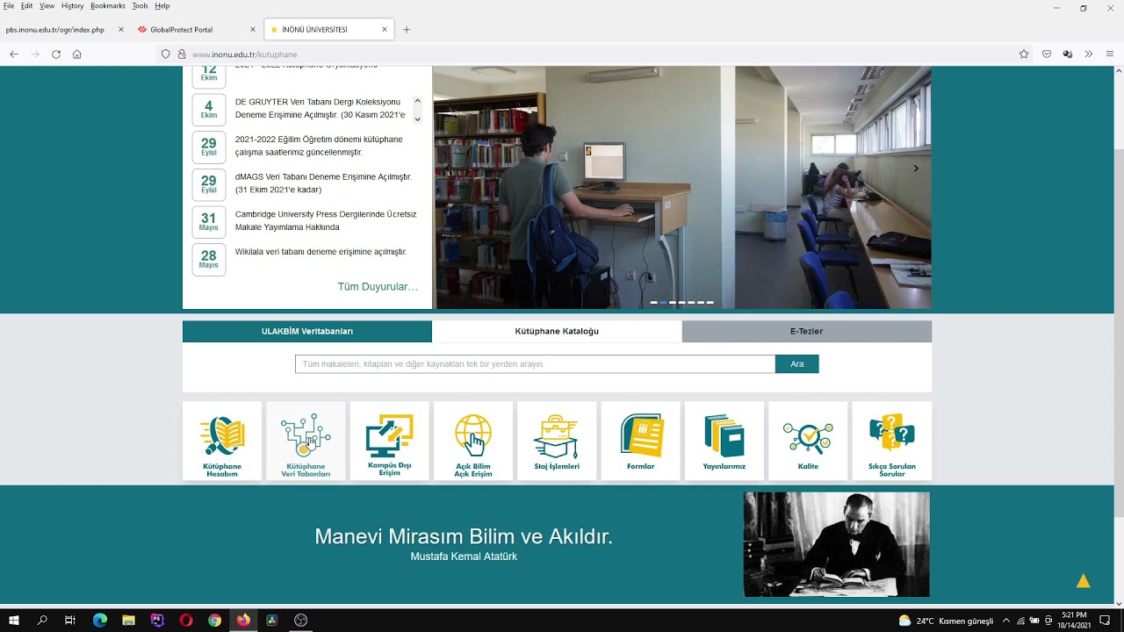The width and height of the screenshot is (1124, 632).
Task: Select first slideshow indicator dash
Action: pos(654,303)
